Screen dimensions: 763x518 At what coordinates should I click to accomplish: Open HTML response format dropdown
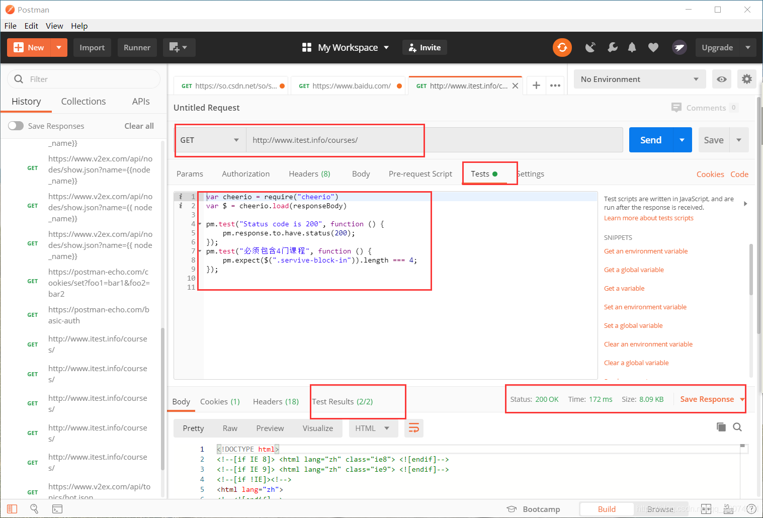[373, 428]
